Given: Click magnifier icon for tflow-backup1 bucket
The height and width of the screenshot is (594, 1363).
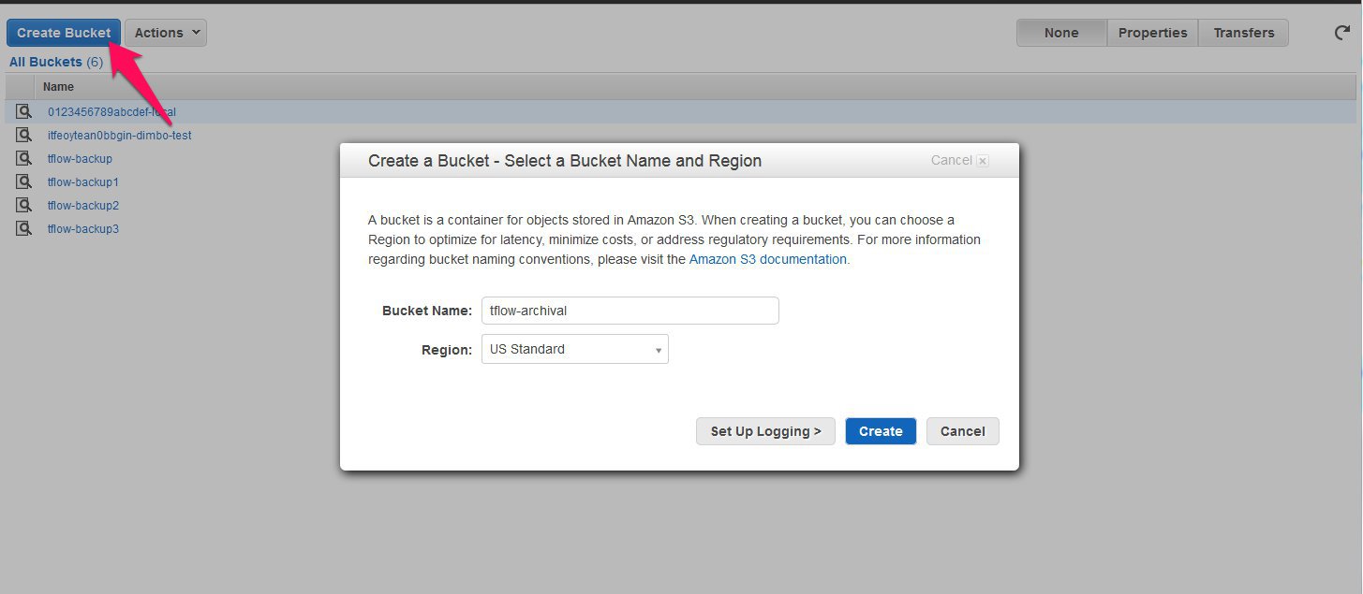Looking at the screenshot, I should pyautogui.click(x=23, y=181).
